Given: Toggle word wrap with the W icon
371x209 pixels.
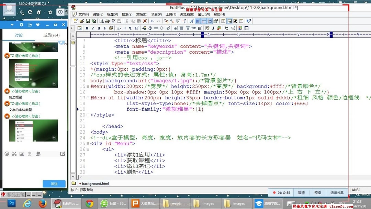Looking at the screenshot, I should [198, 21].
